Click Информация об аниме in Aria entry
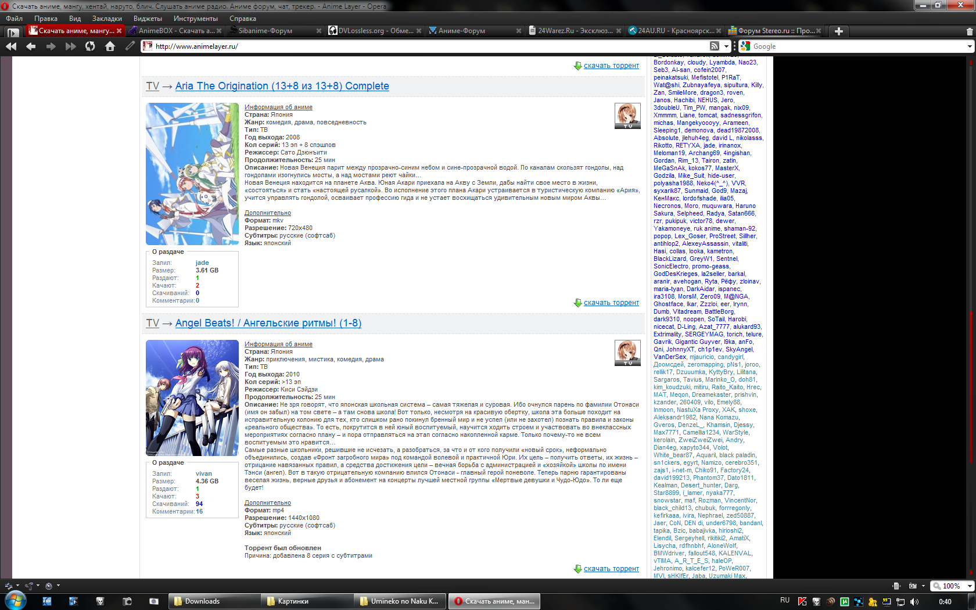 point(278,107)
